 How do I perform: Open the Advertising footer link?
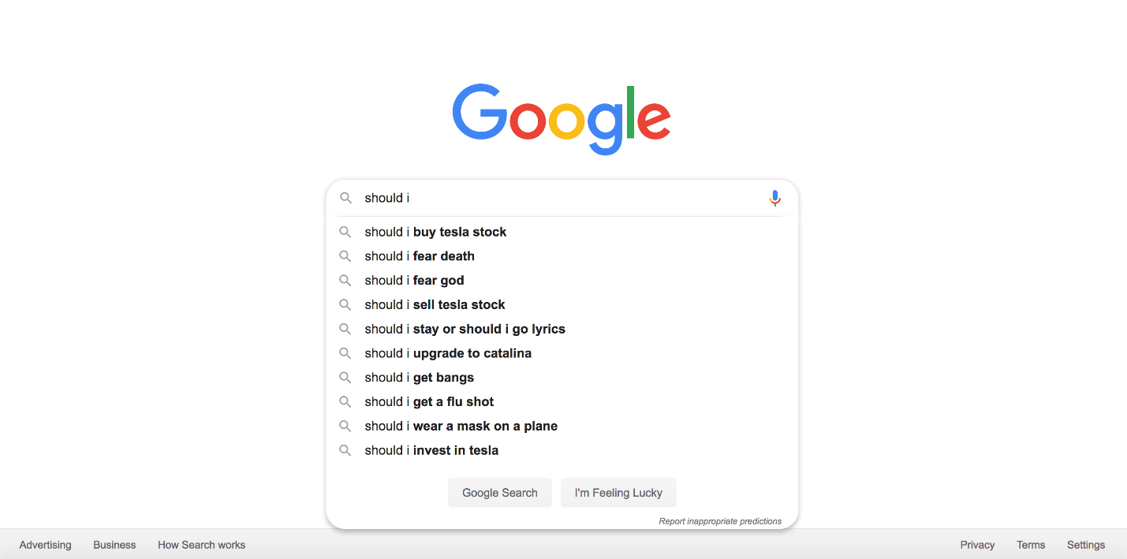(x=45, y=545)
